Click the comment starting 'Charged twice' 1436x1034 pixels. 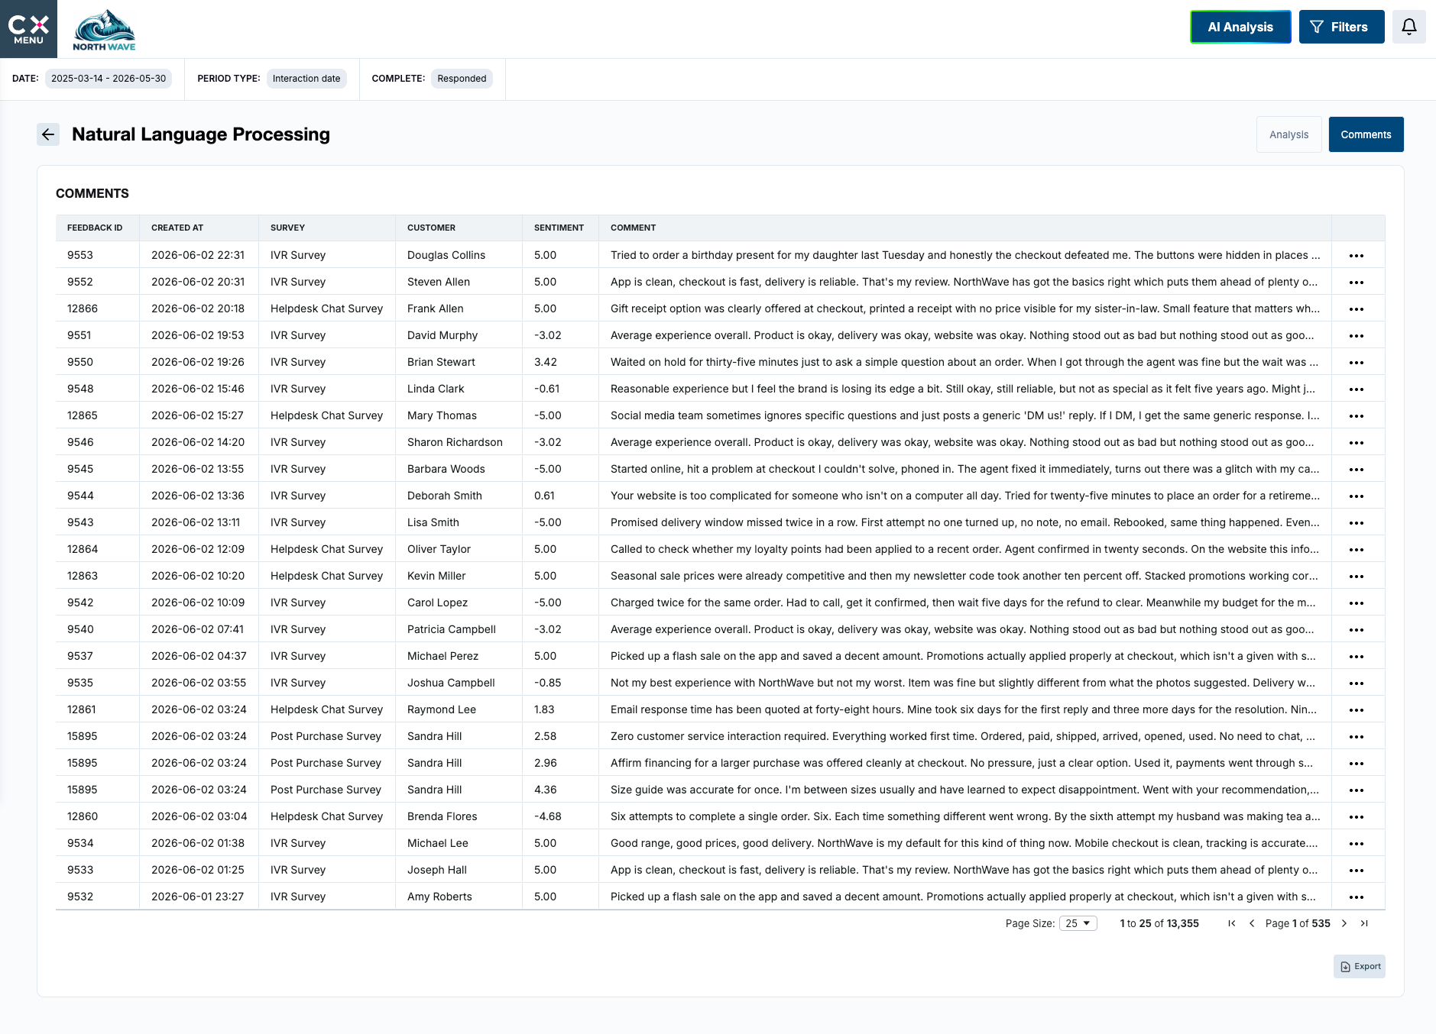pos(963,603)
